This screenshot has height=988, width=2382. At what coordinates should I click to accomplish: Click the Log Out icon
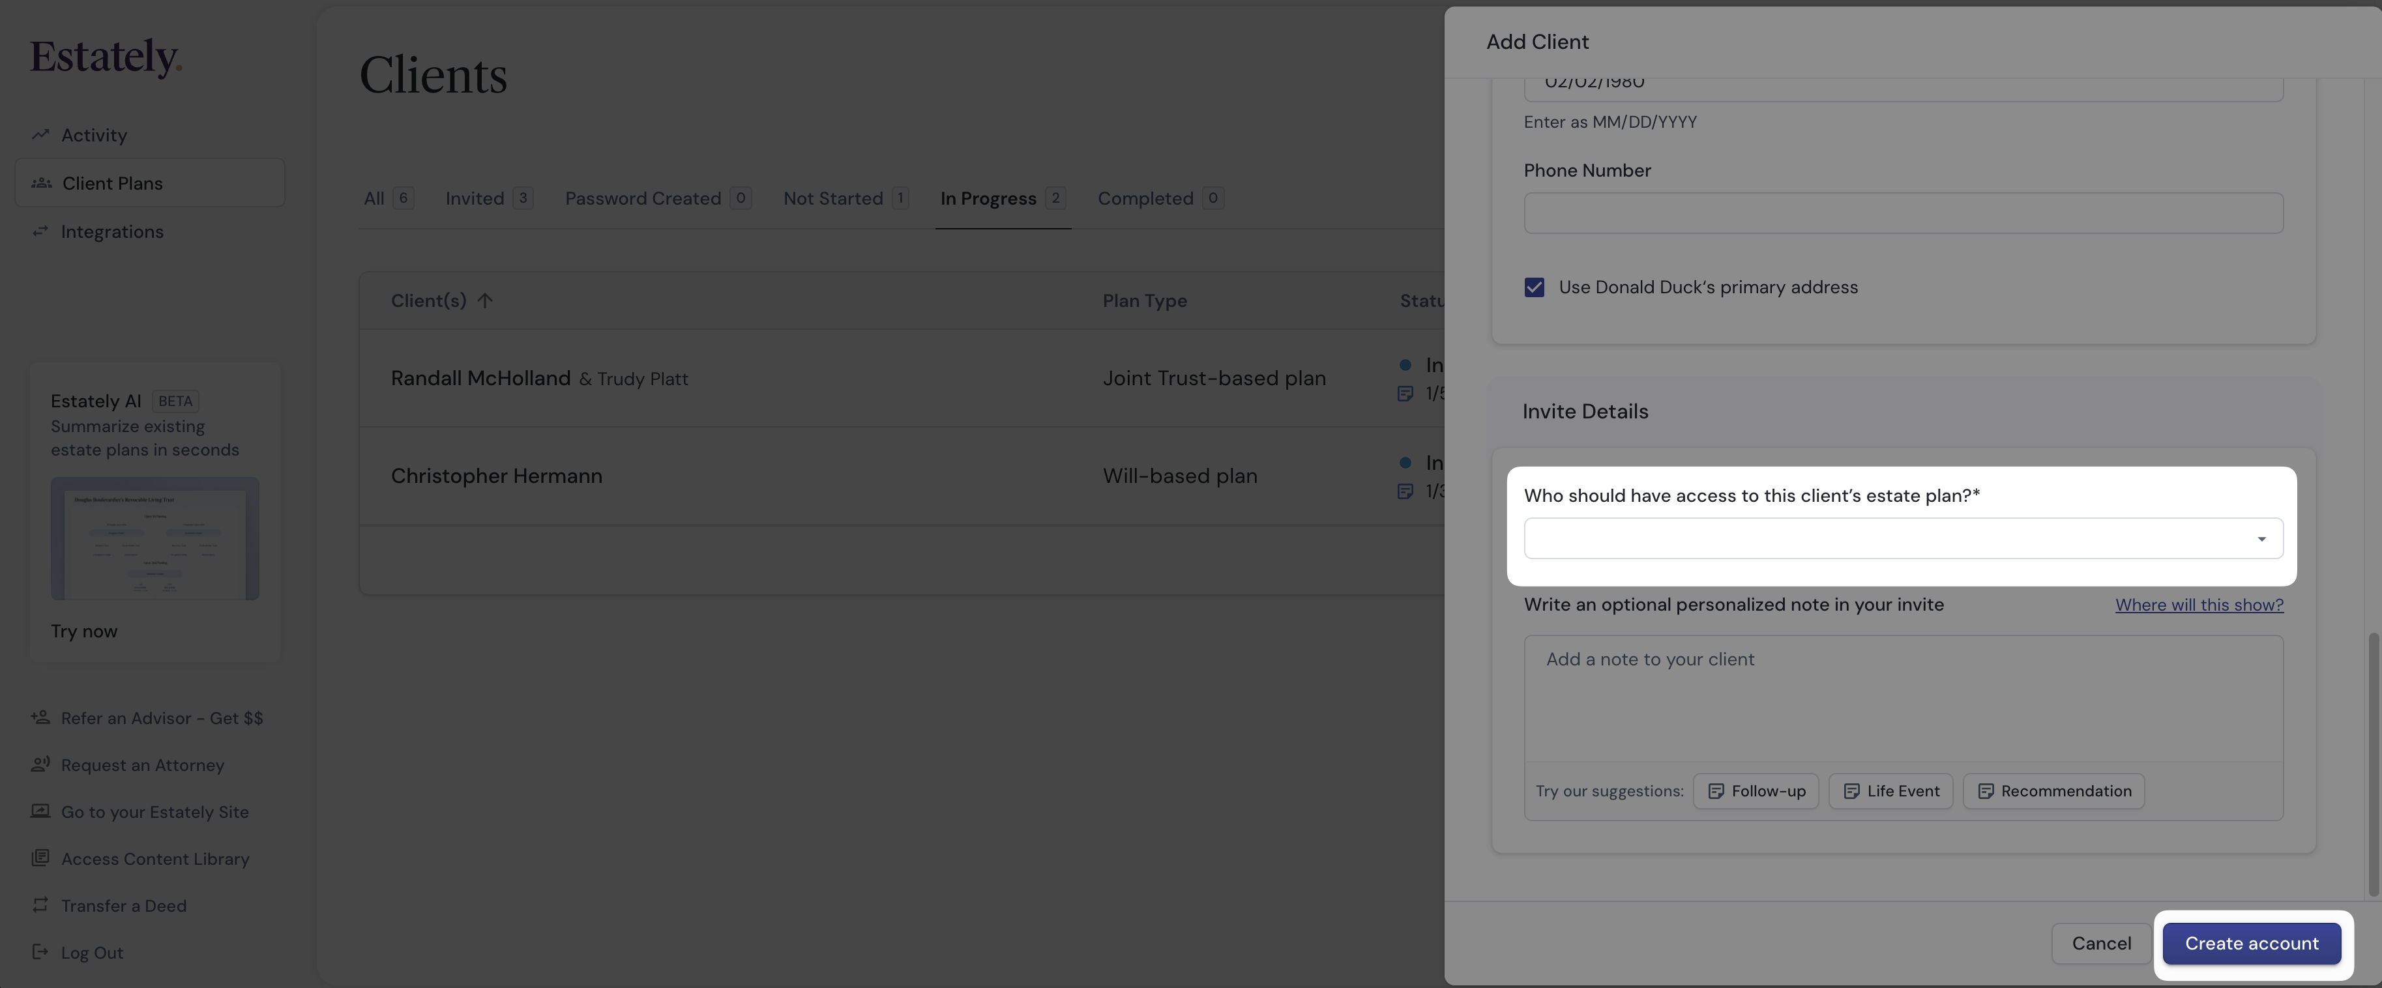40,952
